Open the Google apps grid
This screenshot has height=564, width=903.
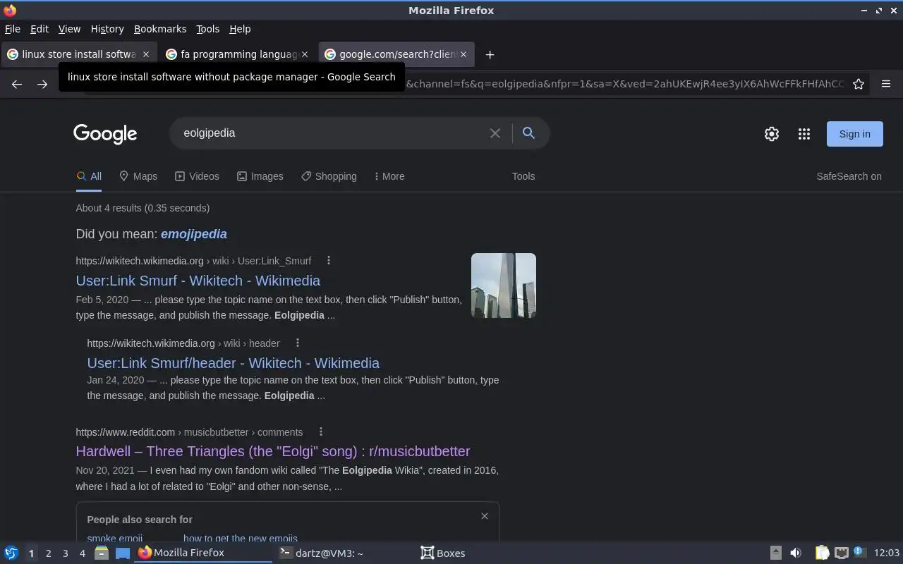[x=804, y=134]
